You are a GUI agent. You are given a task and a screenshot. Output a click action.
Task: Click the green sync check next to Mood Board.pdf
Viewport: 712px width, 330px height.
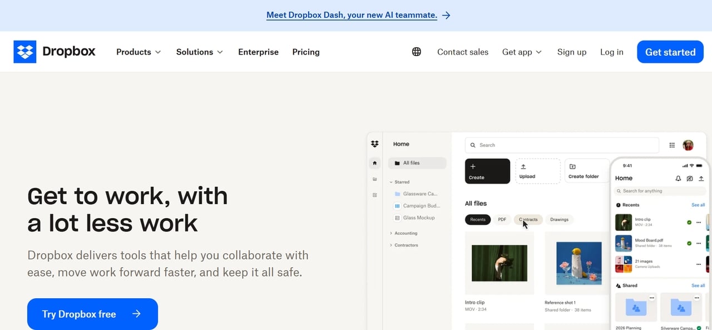coord(689,243)
